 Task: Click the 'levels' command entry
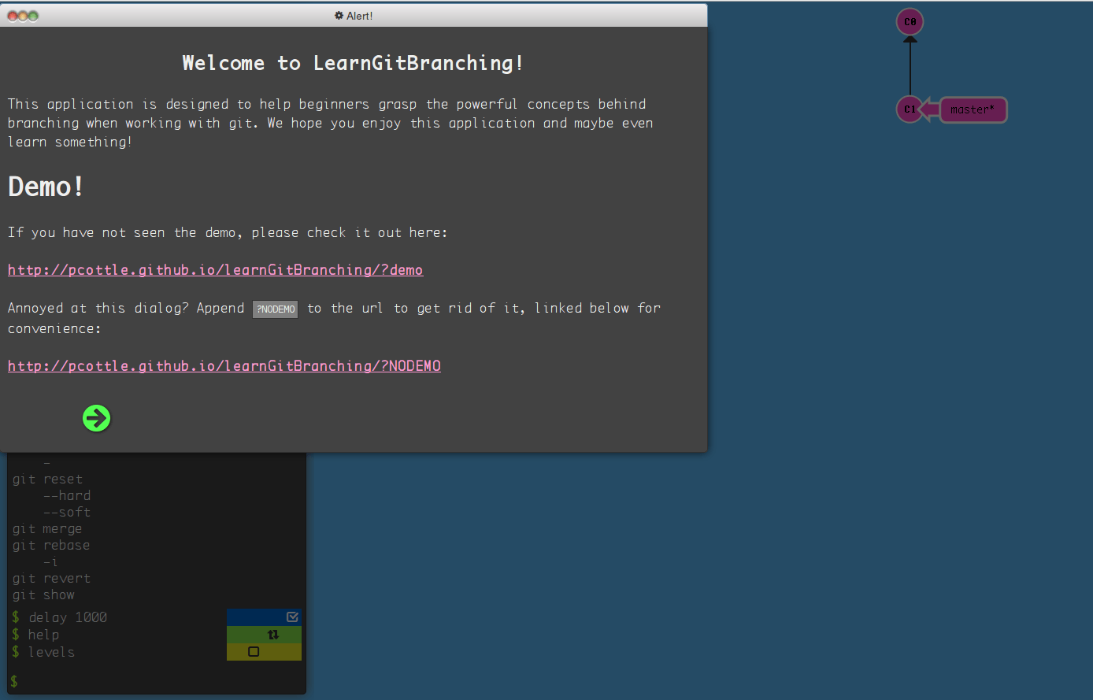pos(51,652)
